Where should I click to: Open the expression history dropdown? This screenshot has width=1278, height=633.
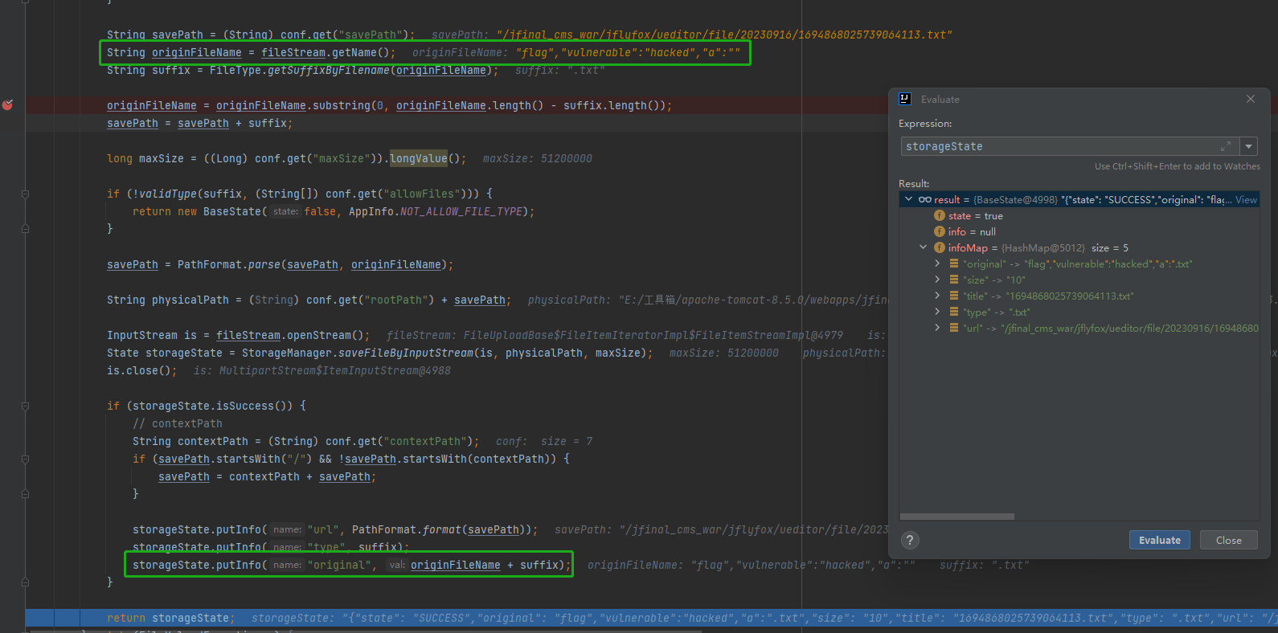(x=1248, y=146)
